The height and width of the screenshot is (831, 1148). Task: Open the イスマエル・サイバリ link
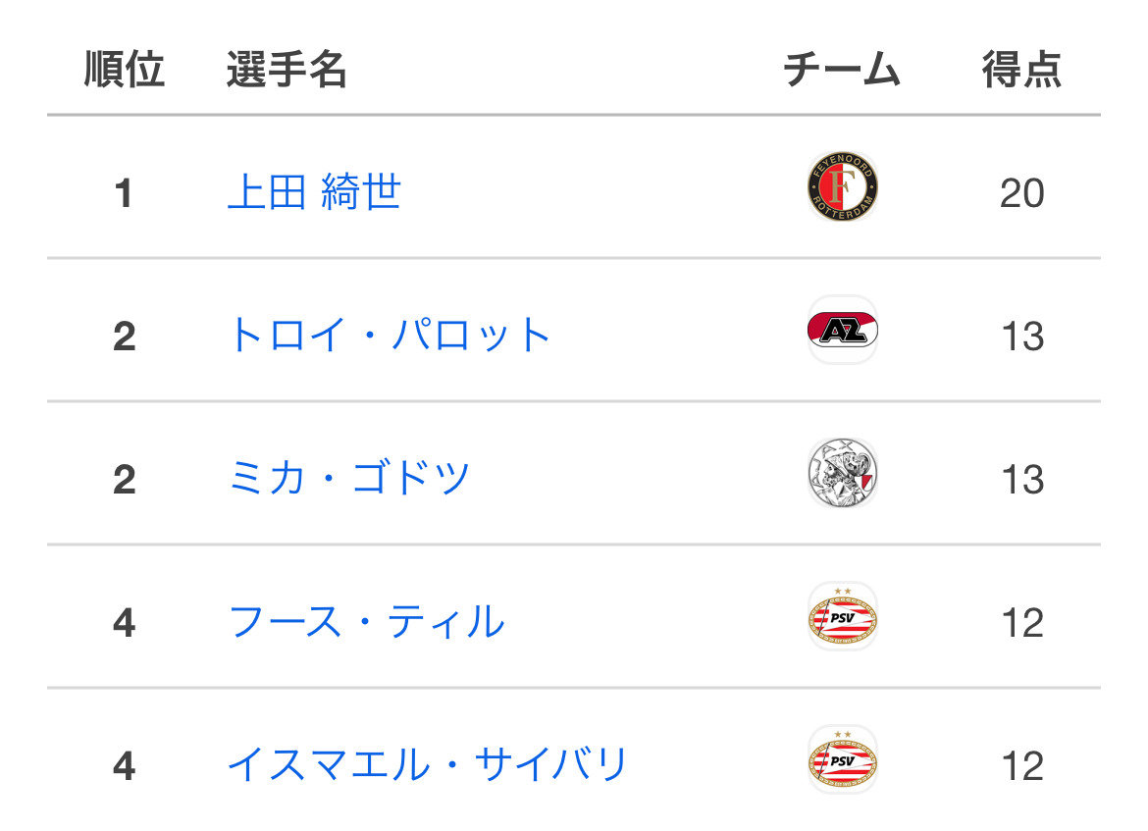[x=427, y=764]
